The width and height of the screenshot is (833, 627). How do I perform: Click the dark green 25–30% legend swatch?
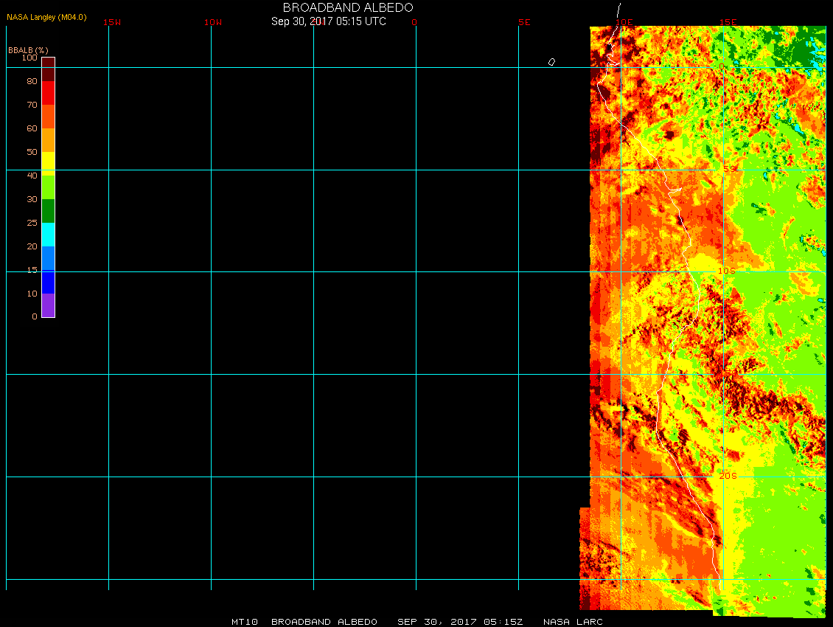click(x=48, y=211)
